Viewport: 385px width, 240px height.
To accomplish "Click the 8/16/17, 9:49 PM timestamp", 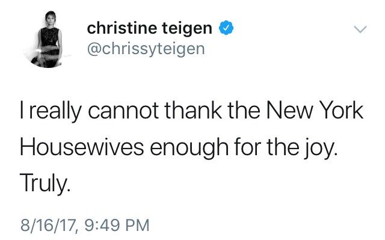I will [85, 225].
